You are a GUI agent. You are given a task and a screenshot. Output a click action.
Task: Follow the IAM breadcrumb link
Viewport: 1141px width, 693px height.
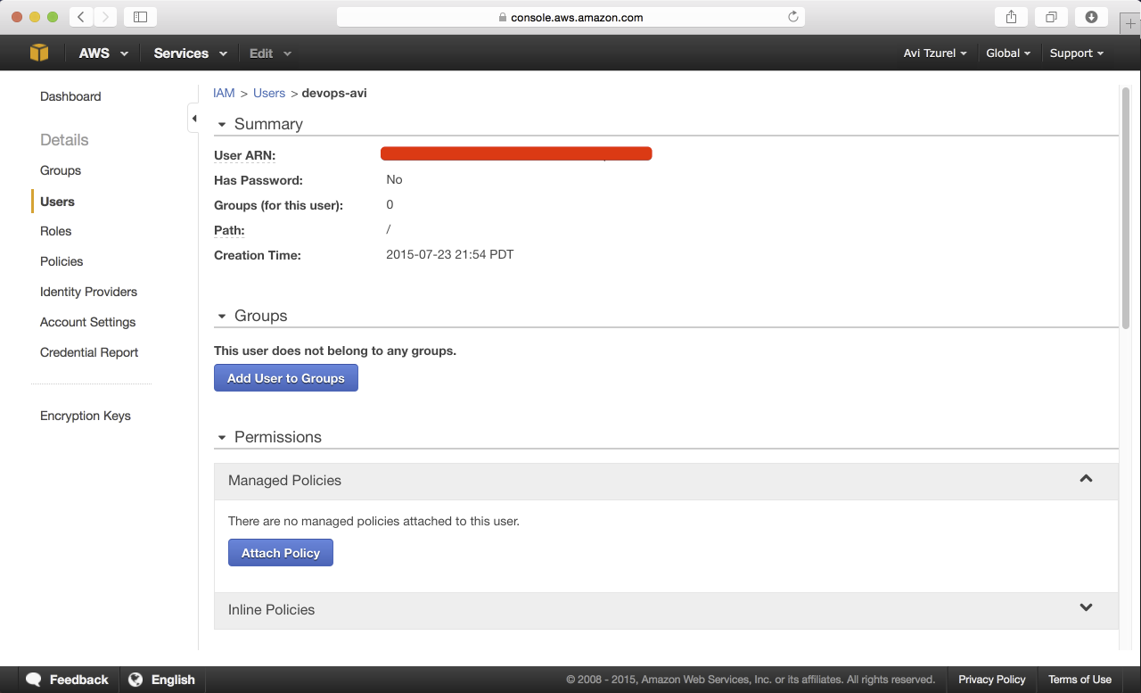(224, 93)
